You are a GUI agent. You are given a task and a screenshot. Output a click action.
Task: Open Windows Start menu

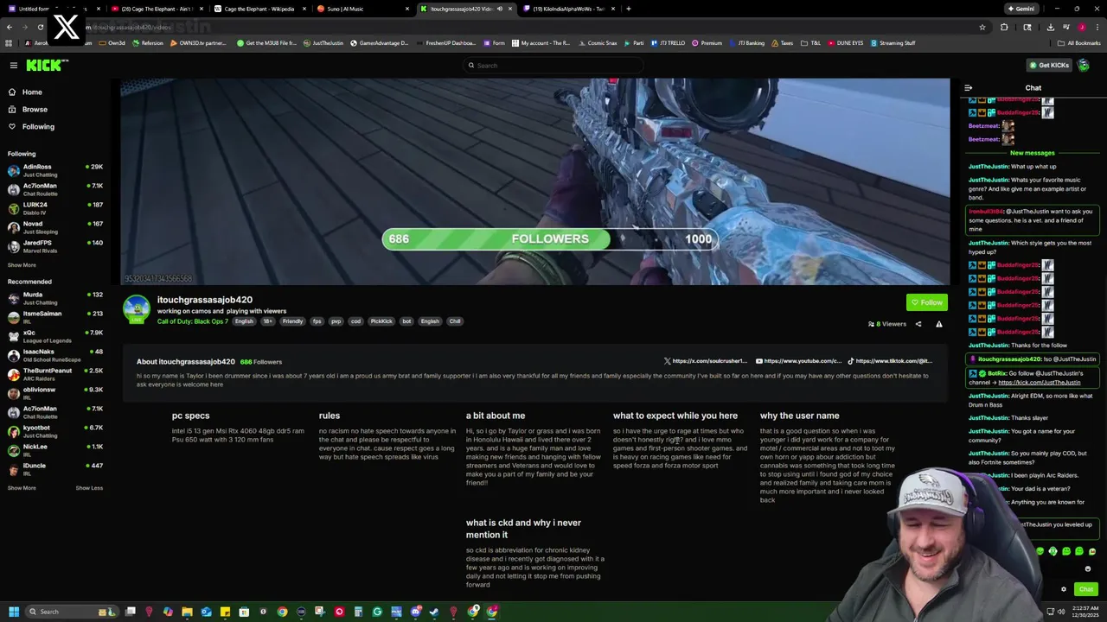(13, 612)
